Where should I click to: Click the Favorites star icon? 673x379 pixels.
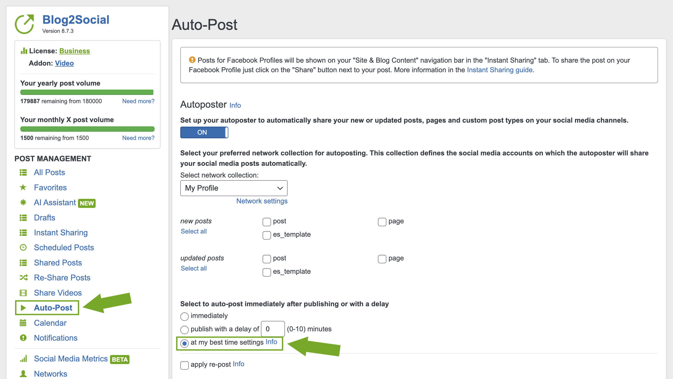click(24, 187)
